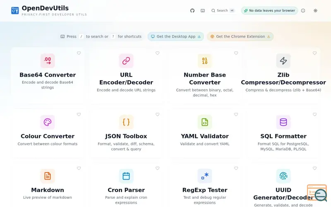
Task: Click download arrow on Chrome Extension button
Action: 269,36
